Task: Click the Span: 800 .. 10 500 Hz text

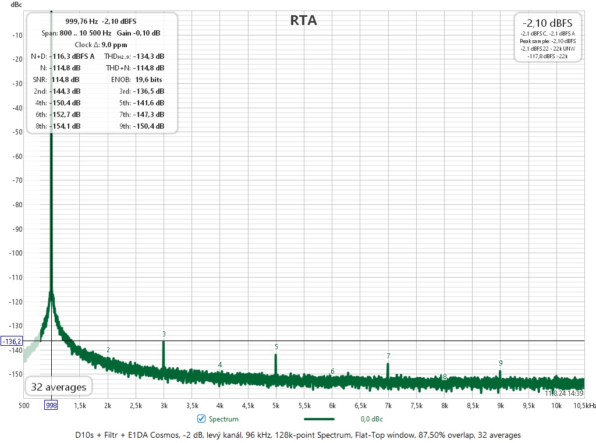Action: 76,33
